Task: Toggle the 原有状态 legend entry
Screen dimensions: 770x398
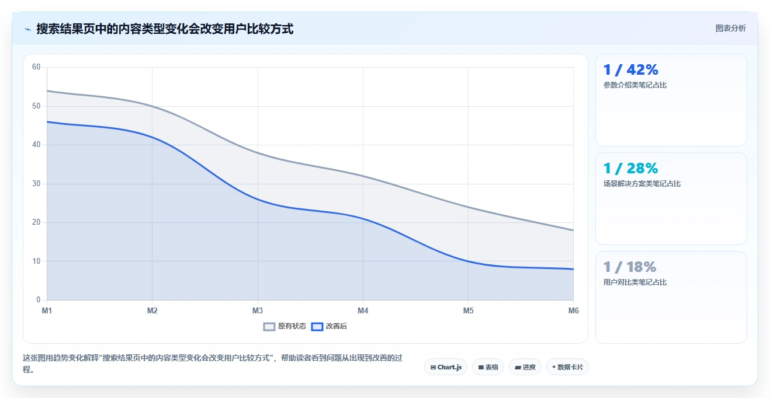Action: [x=285, y=326]
